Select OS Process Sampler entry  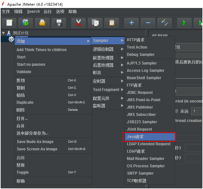point(150,166)
